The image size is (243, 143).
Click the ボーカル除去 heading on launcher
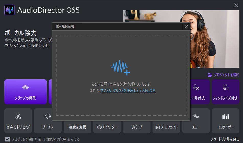coord(20,33)
